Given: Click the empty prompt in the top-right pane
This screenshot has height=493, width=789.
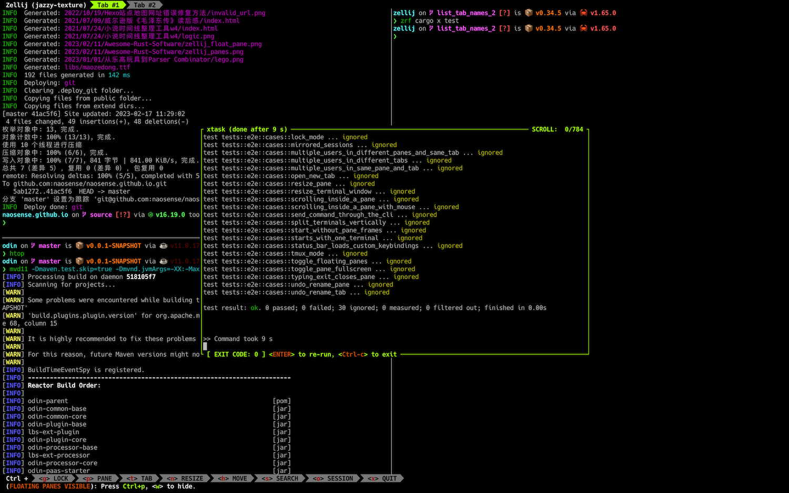Looking at the screenshot, I should click(395, 37).
